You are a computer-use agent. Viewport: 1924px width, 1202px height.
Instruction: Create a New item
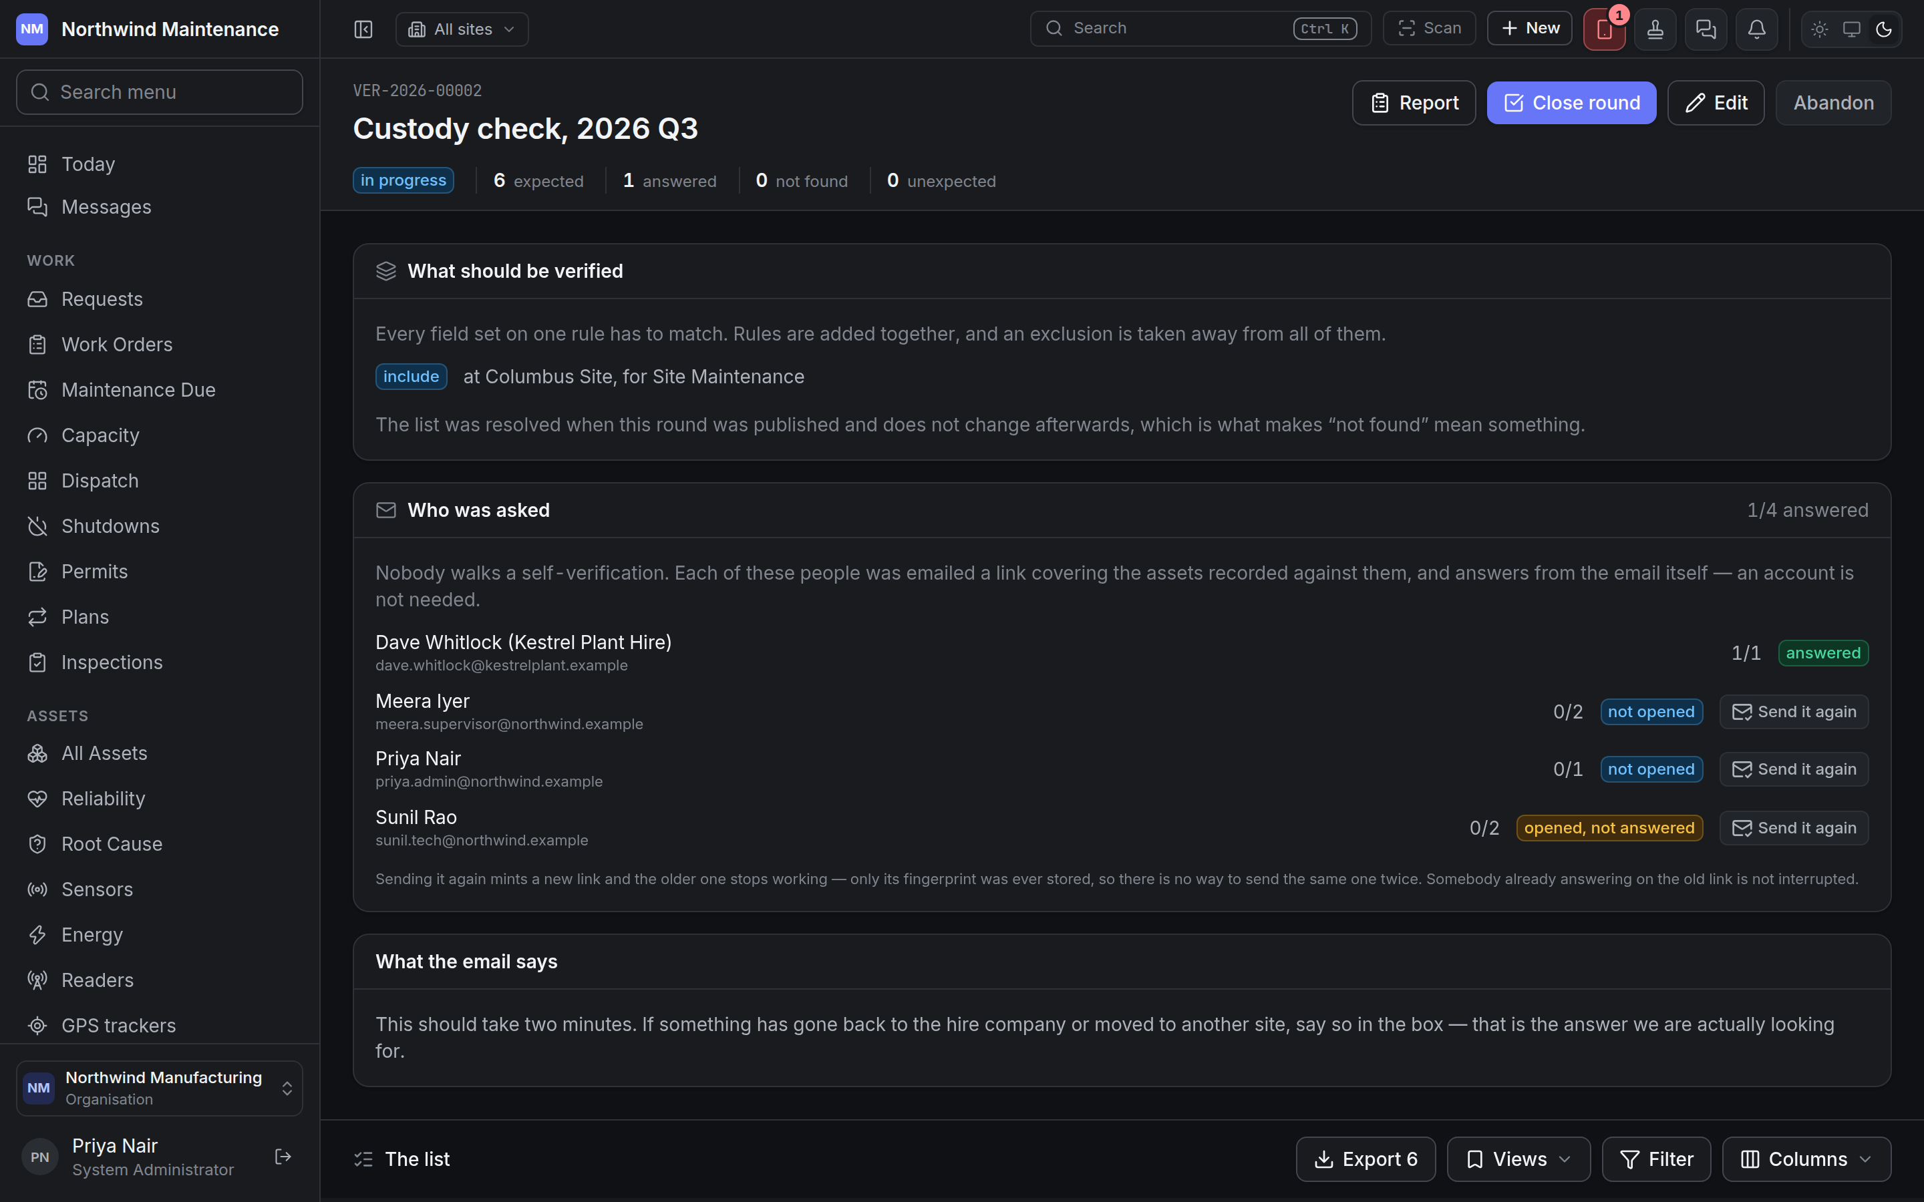(x=1530, y=29)
